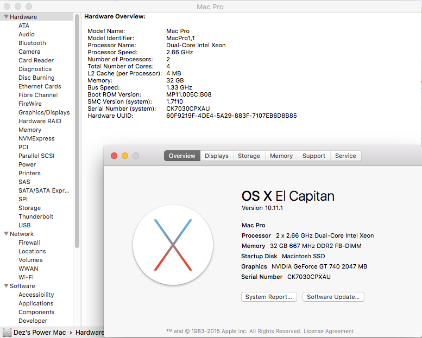Click the sidebar vertical scrollbar

click(77, 131)
